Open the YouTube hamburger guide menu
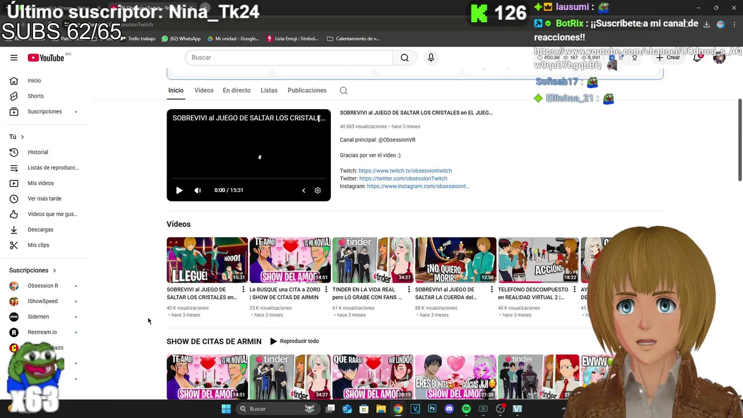The image size is (743, 418). pos(14,57)
